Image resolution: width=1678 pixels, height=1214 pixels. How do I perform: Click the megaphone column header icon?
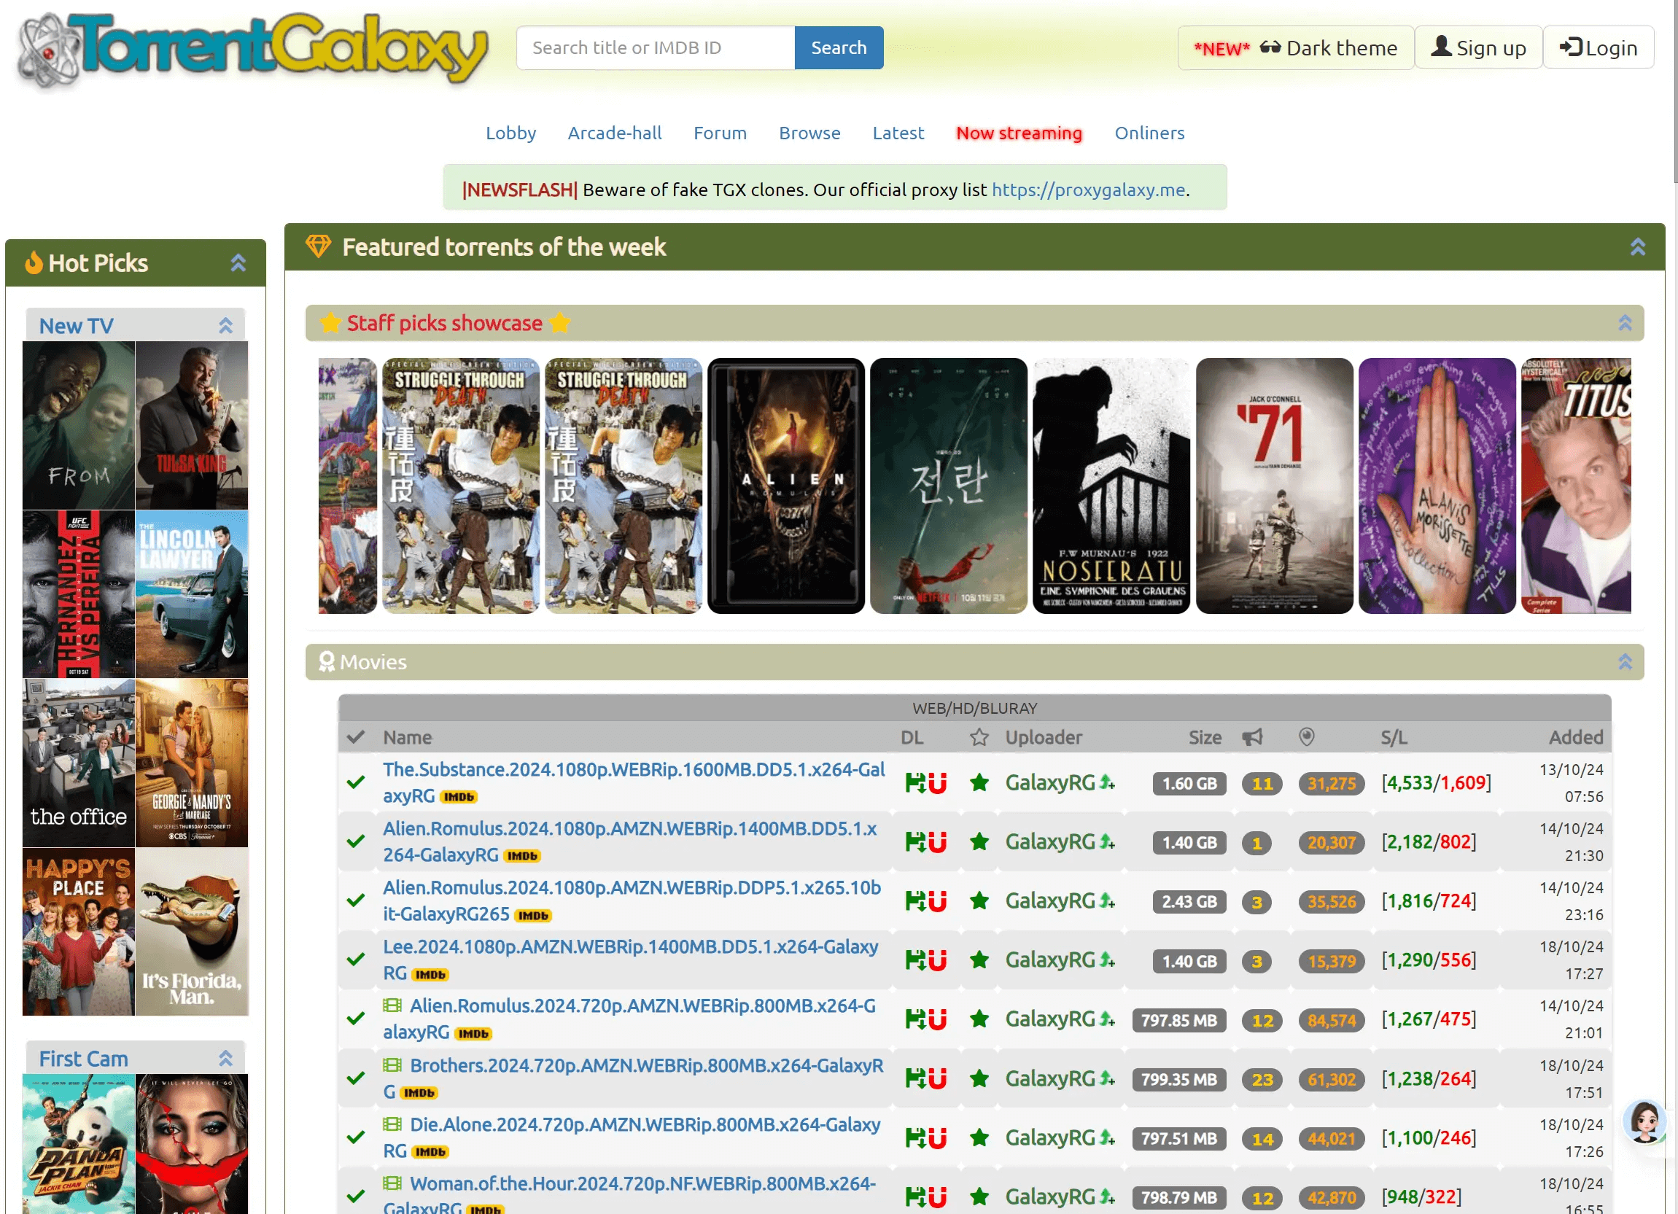[1252, 737]
